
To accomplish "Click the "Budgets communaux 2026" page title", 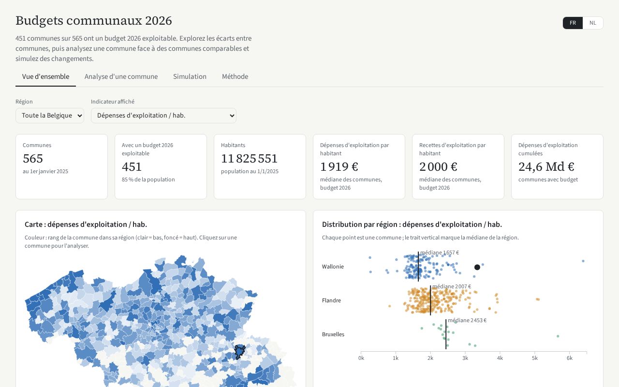I will pos(94,21).
